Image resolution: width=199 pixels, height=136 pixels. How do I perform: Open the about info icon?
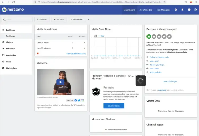(x=189, y=10)
